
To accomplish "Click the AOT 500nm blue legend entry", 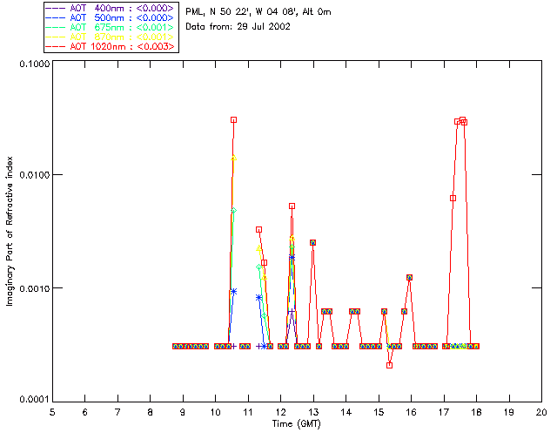I will point(111,17).
